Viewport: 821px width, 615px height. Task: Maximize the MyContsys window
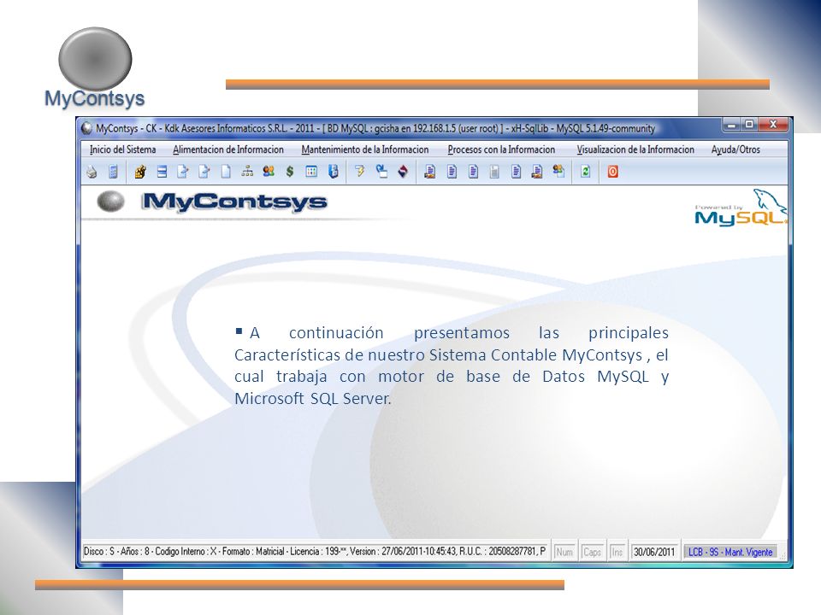(749, 125)
